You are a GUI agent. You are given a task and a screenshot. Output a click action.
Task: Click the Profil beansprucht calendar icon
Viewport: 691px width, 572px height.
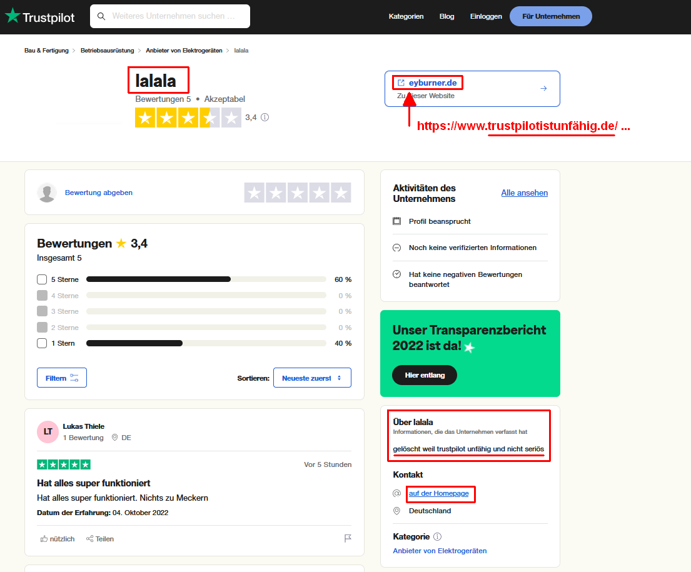(x=397, y=221)
